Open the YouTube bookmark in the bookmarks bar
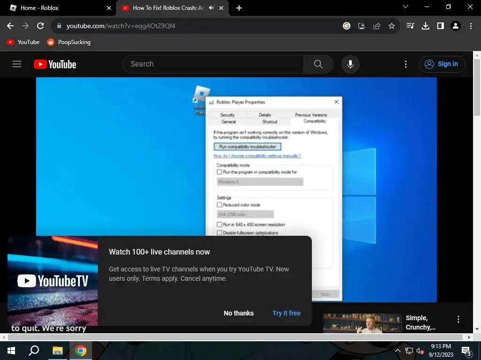The height and width of the screenshot is (360, 481). 23,42
